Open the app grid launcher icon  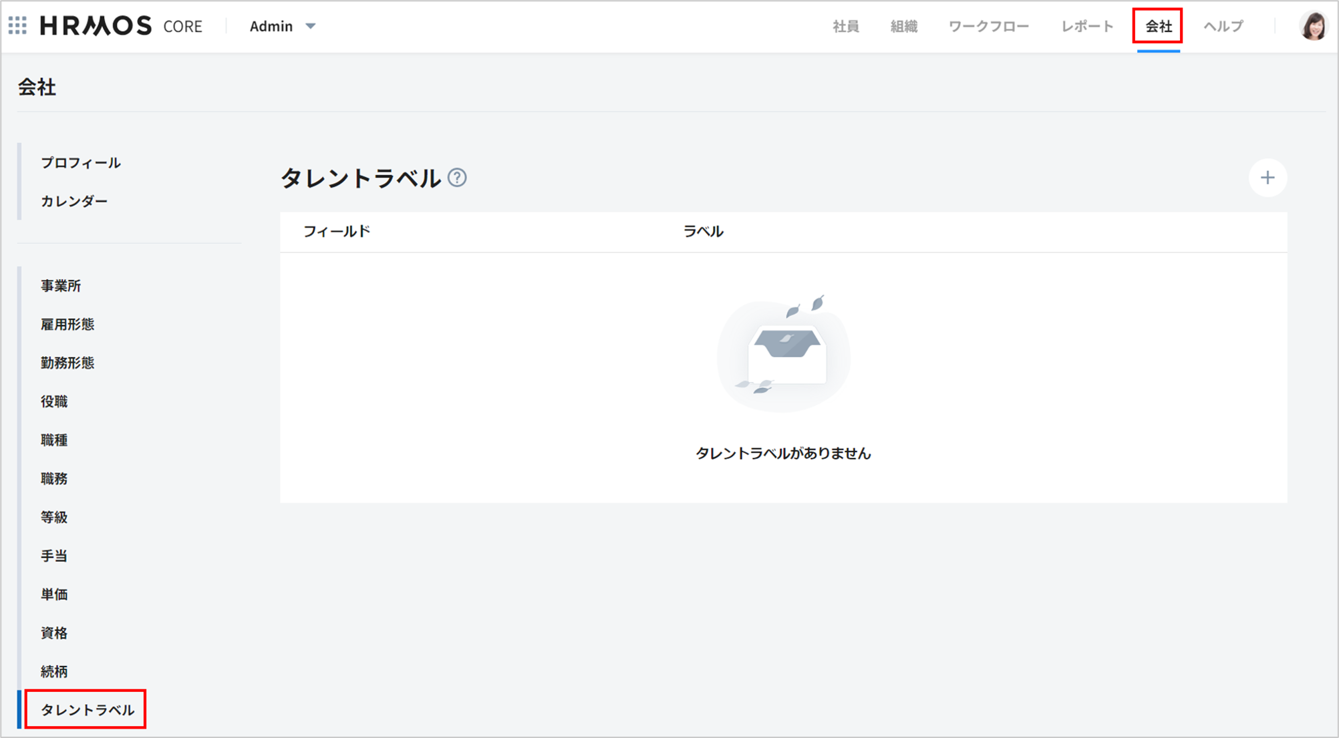pyautogui.click(x=18, y=26)
